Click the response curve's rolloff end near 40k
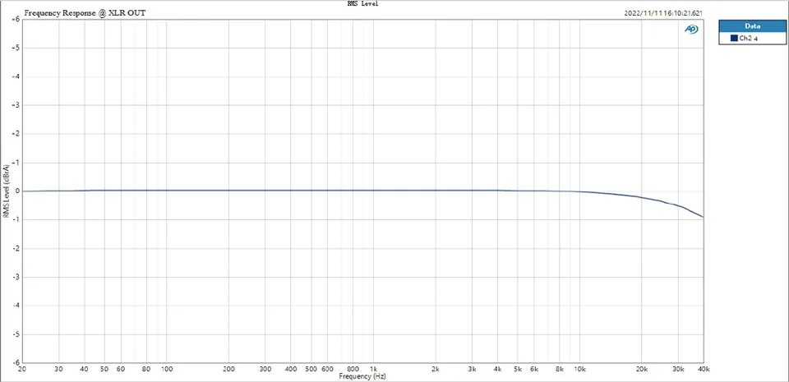789x382 pixels. [703, 217]
